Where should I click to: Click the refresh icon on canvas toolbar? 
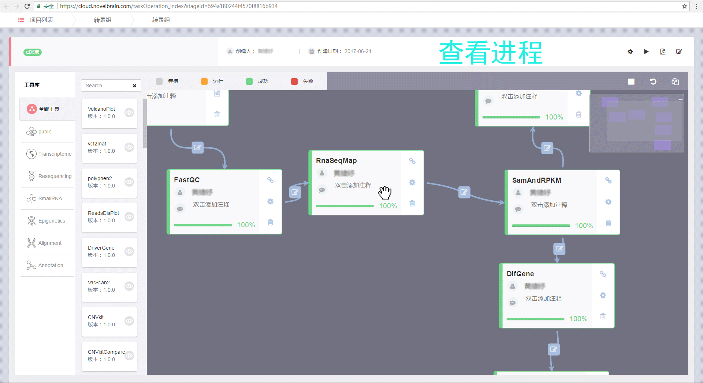click(653, 81)
